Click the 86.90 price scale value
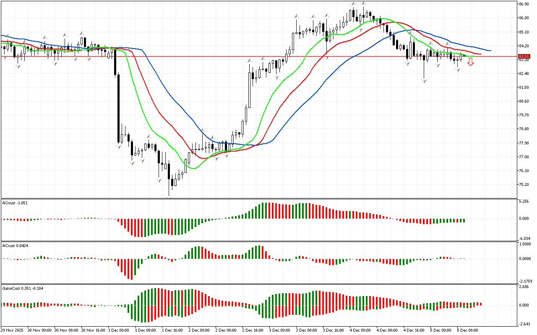 523,4
